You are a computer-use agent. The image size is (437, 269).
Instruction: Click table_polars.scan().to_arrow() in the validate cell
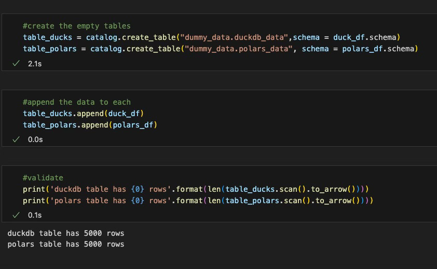[x=293, y=201]
